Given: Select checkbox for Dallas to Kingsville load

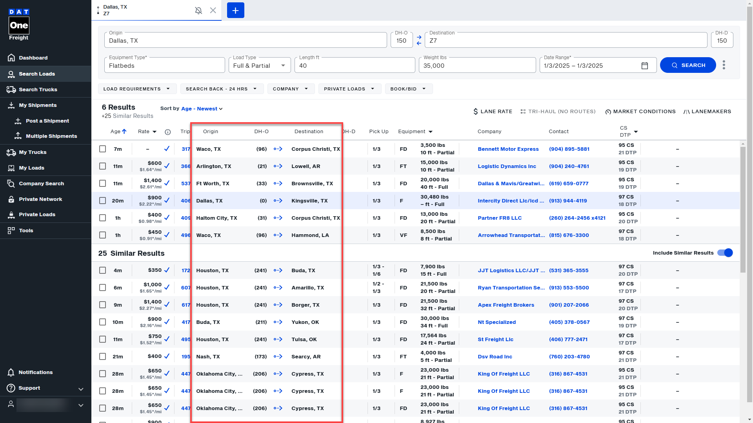Looking at the screenshot, I should tap(103, 201).
